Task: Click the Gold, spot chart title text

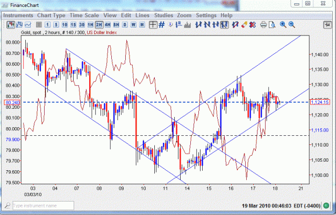Action: coord(31,32)
